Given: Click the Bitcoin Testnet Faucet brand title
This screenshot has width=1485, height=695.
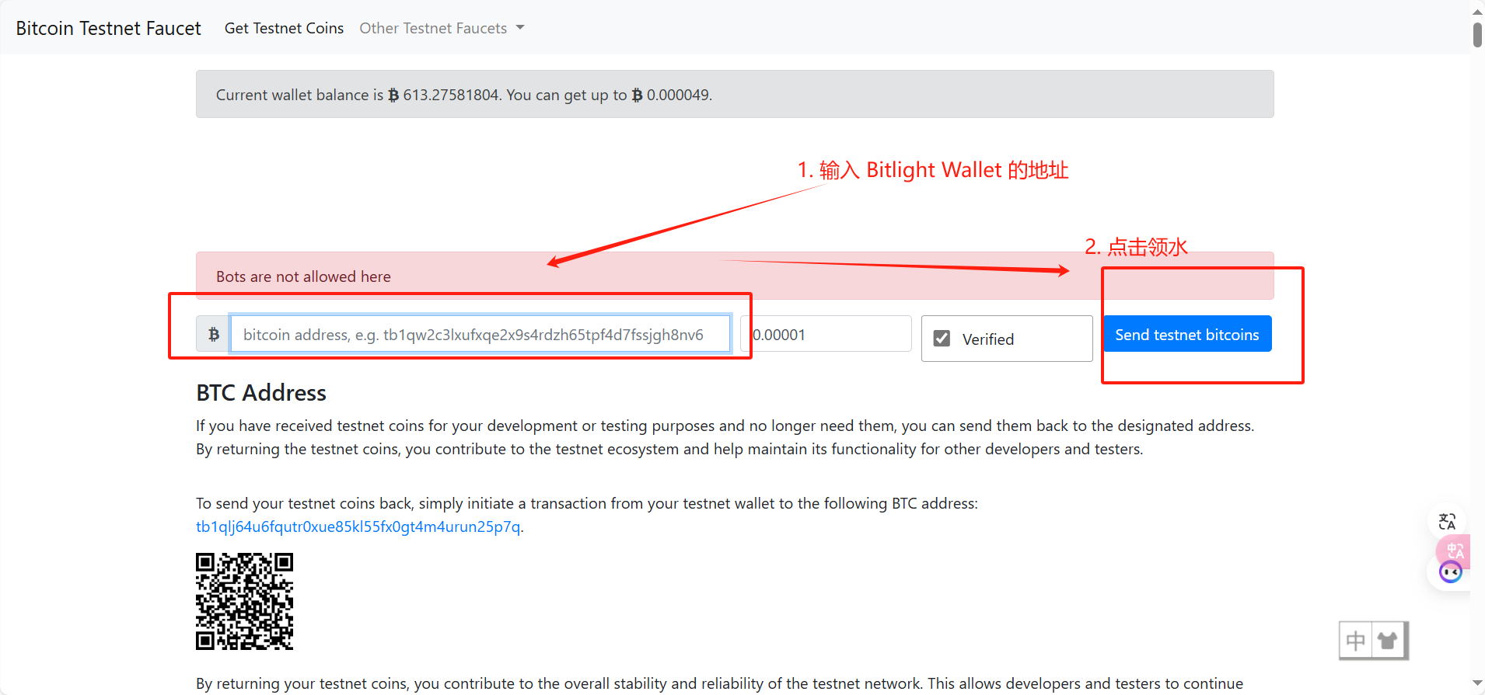Looking at the screenshot, I should click(108, 28).
